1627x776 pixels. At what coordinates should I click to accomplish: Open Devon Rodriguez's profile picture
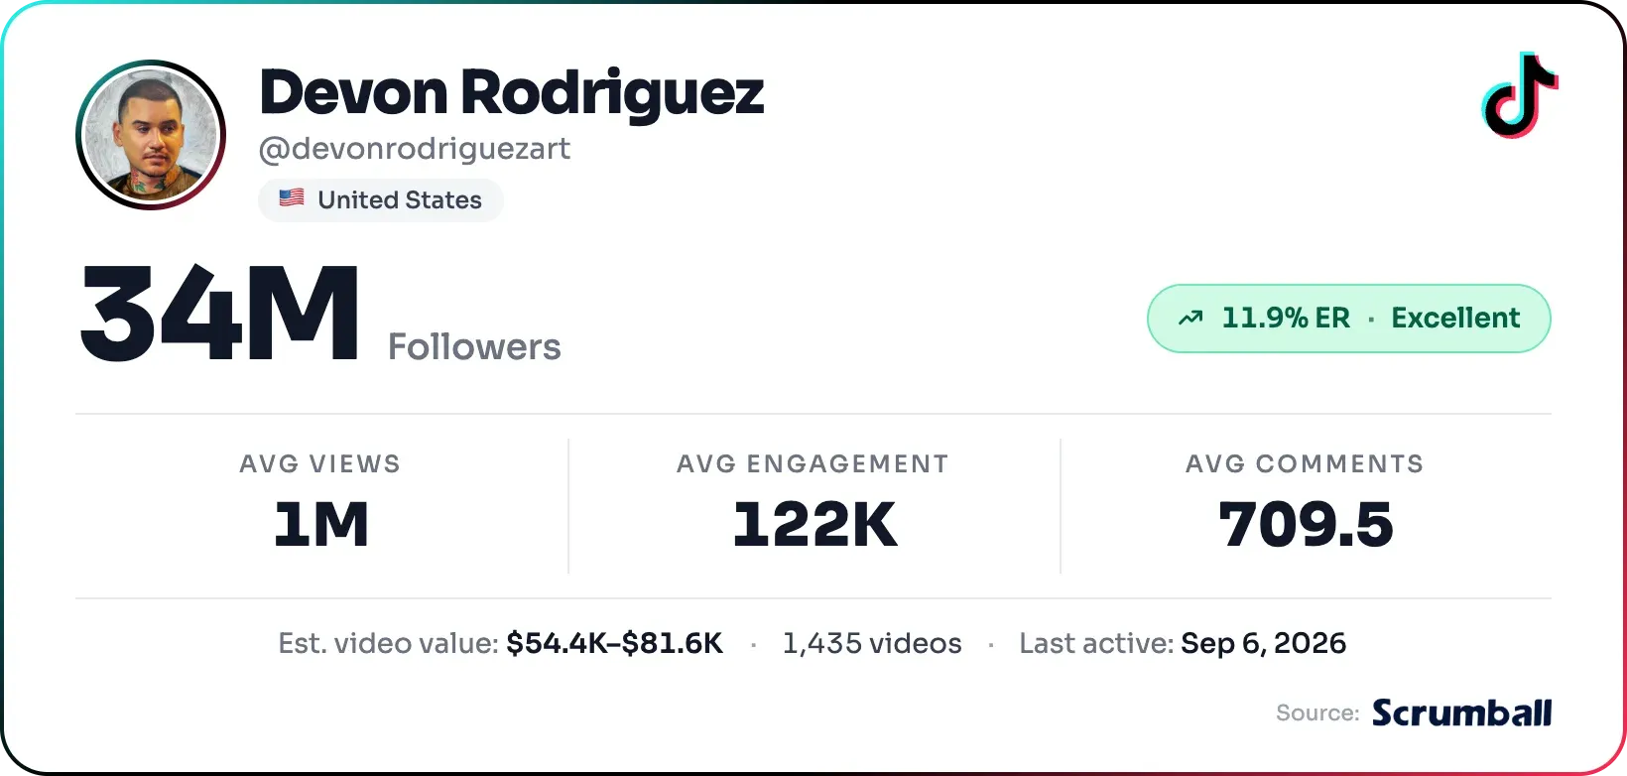tap(151, 135)
